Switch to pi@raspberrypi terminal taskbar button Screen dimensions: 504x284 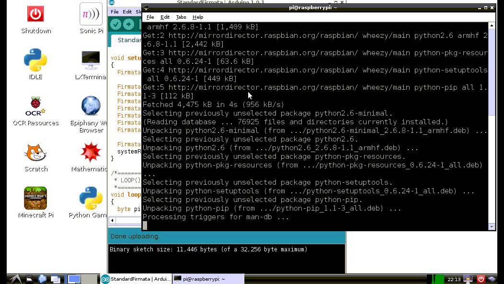tap(208, 279)
